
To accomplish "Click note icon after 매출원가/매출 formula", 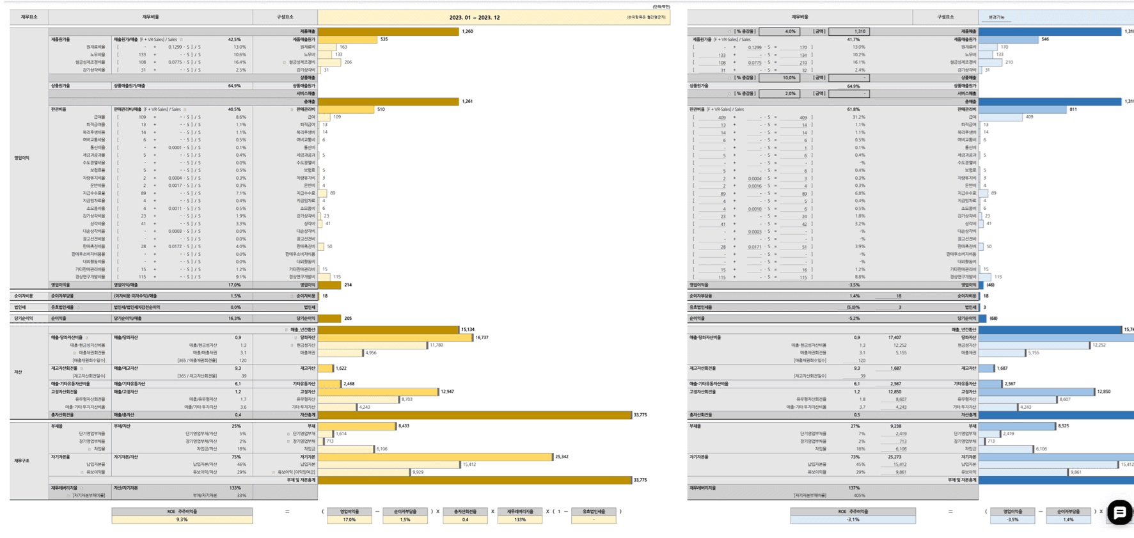I will 182,40.
